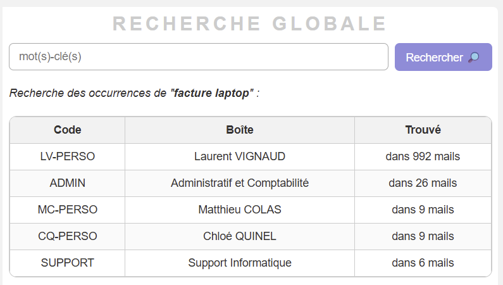
Task: Select the LV-PERSO code cell
Action: pyautogui.click(x=68, y=156)
